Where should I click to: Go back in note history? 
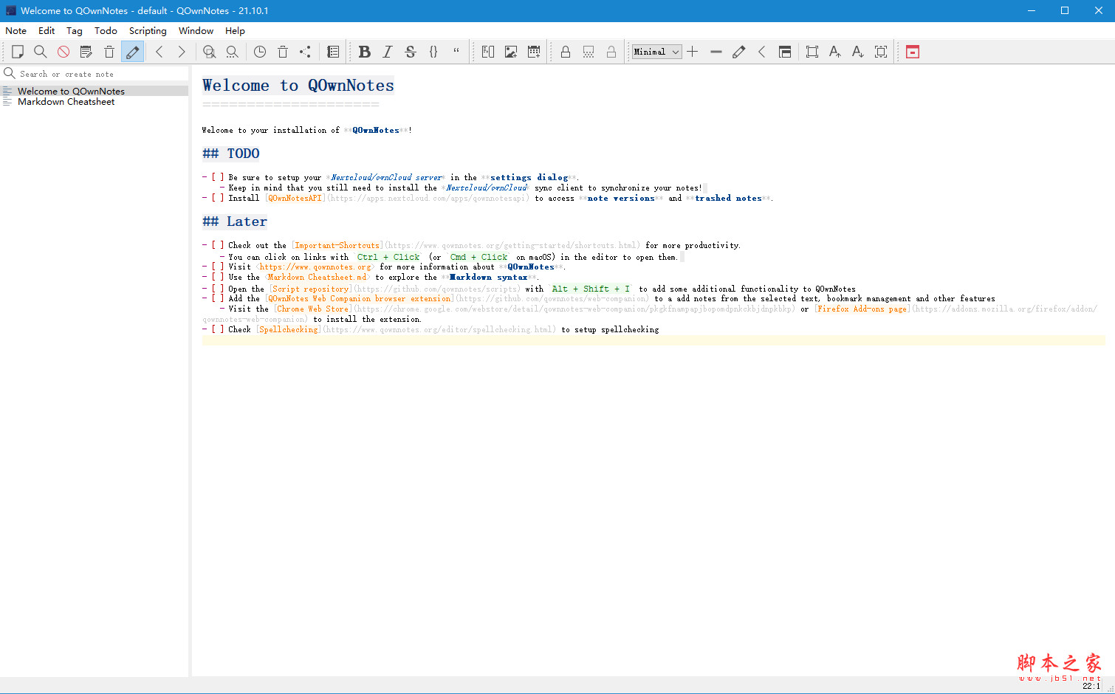coord(159,52)
